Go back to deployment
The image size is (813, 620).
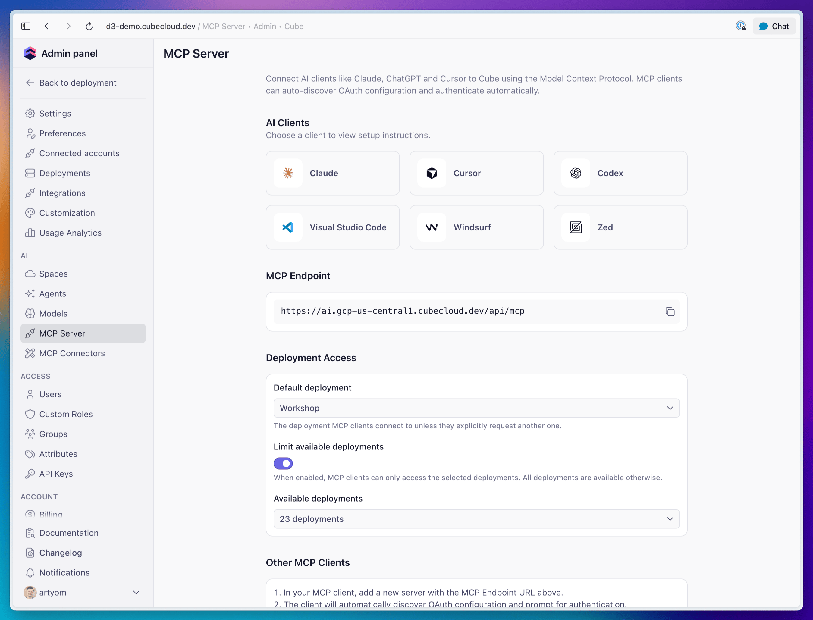click(71, 83)
